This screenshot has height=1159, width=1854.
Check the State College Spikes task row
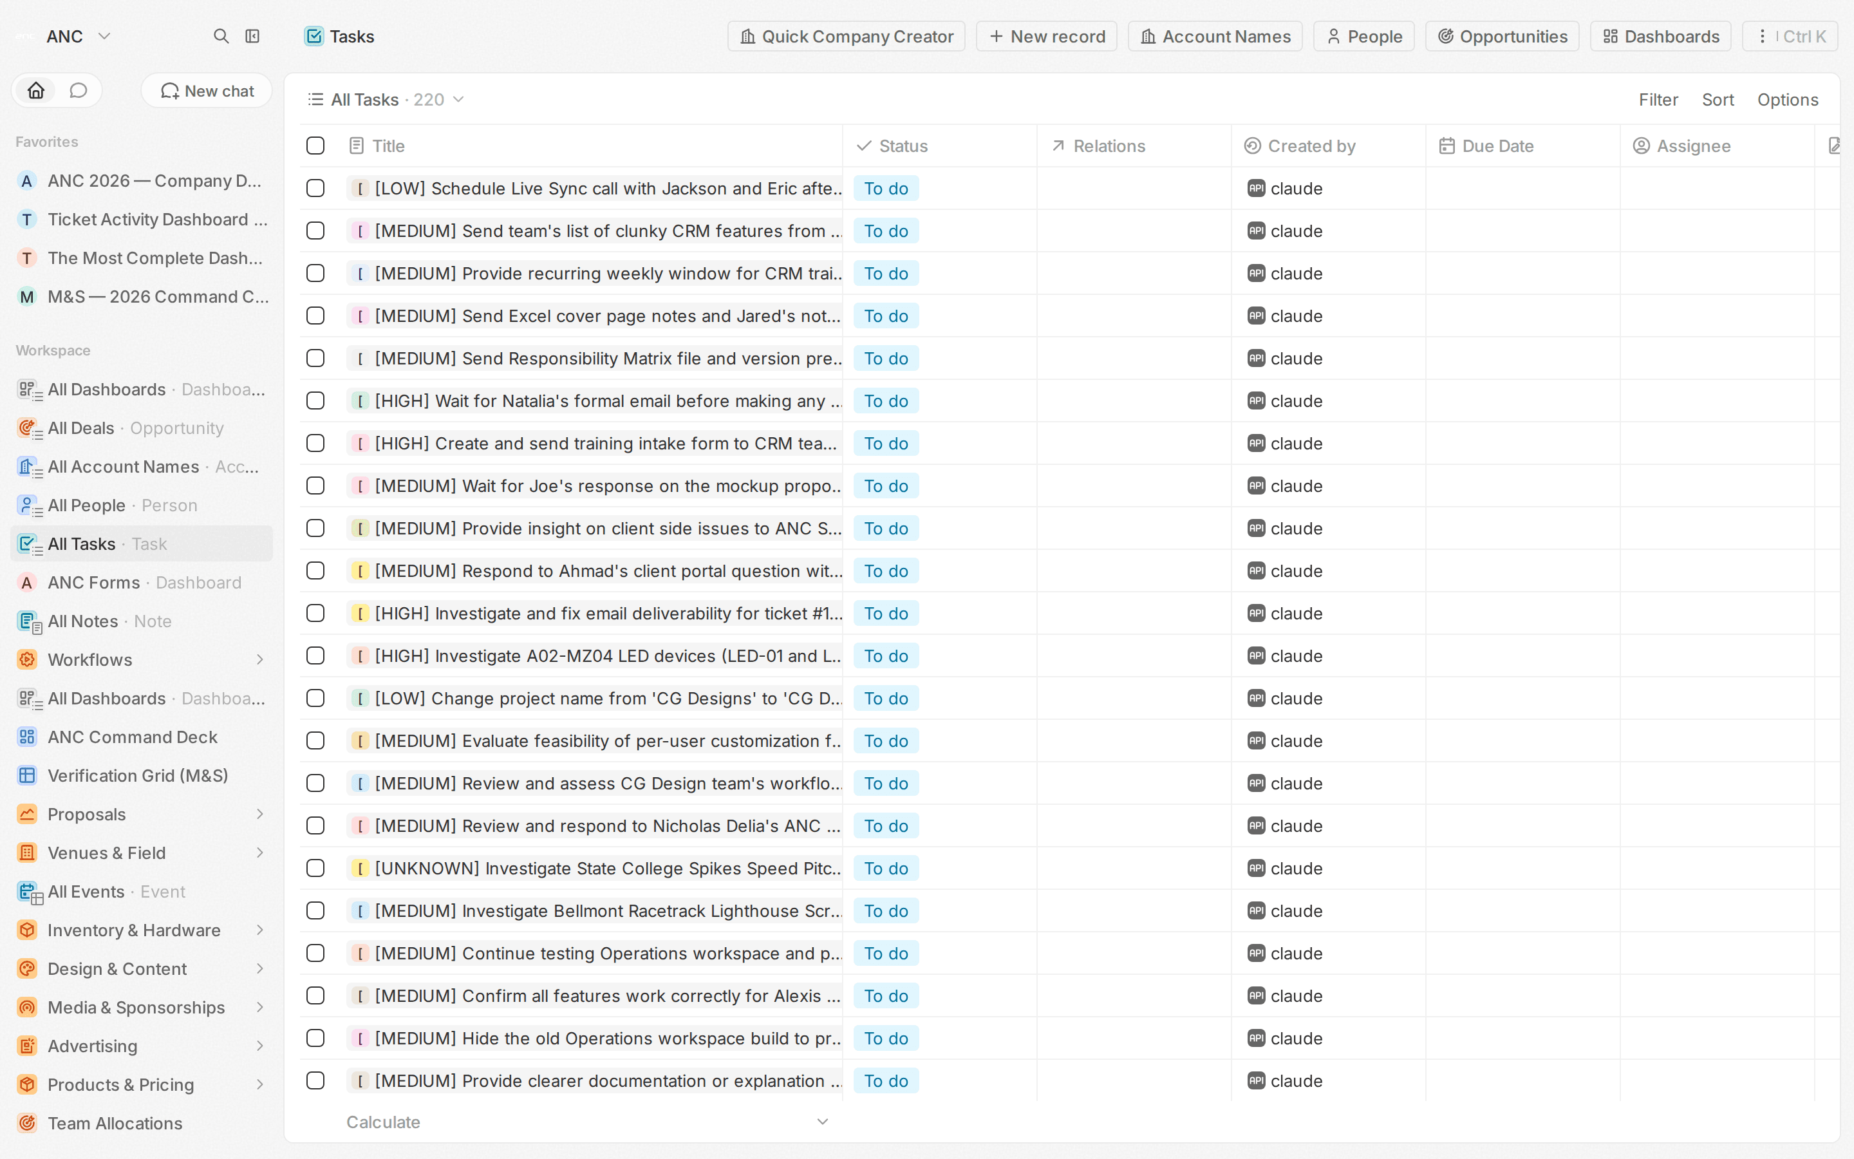pyautogui.click(x=315, y=869)
